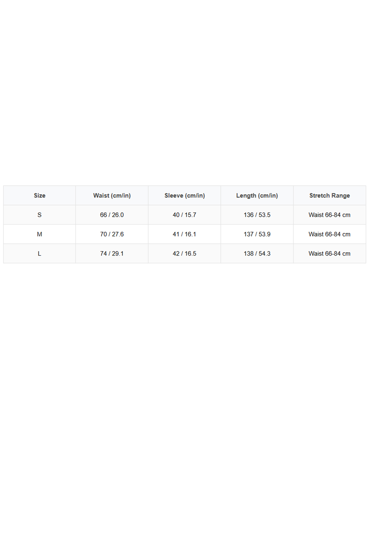Click the Stretch Range header
Image resolution: width=369 pixels, height=553 pixels.
330,196
